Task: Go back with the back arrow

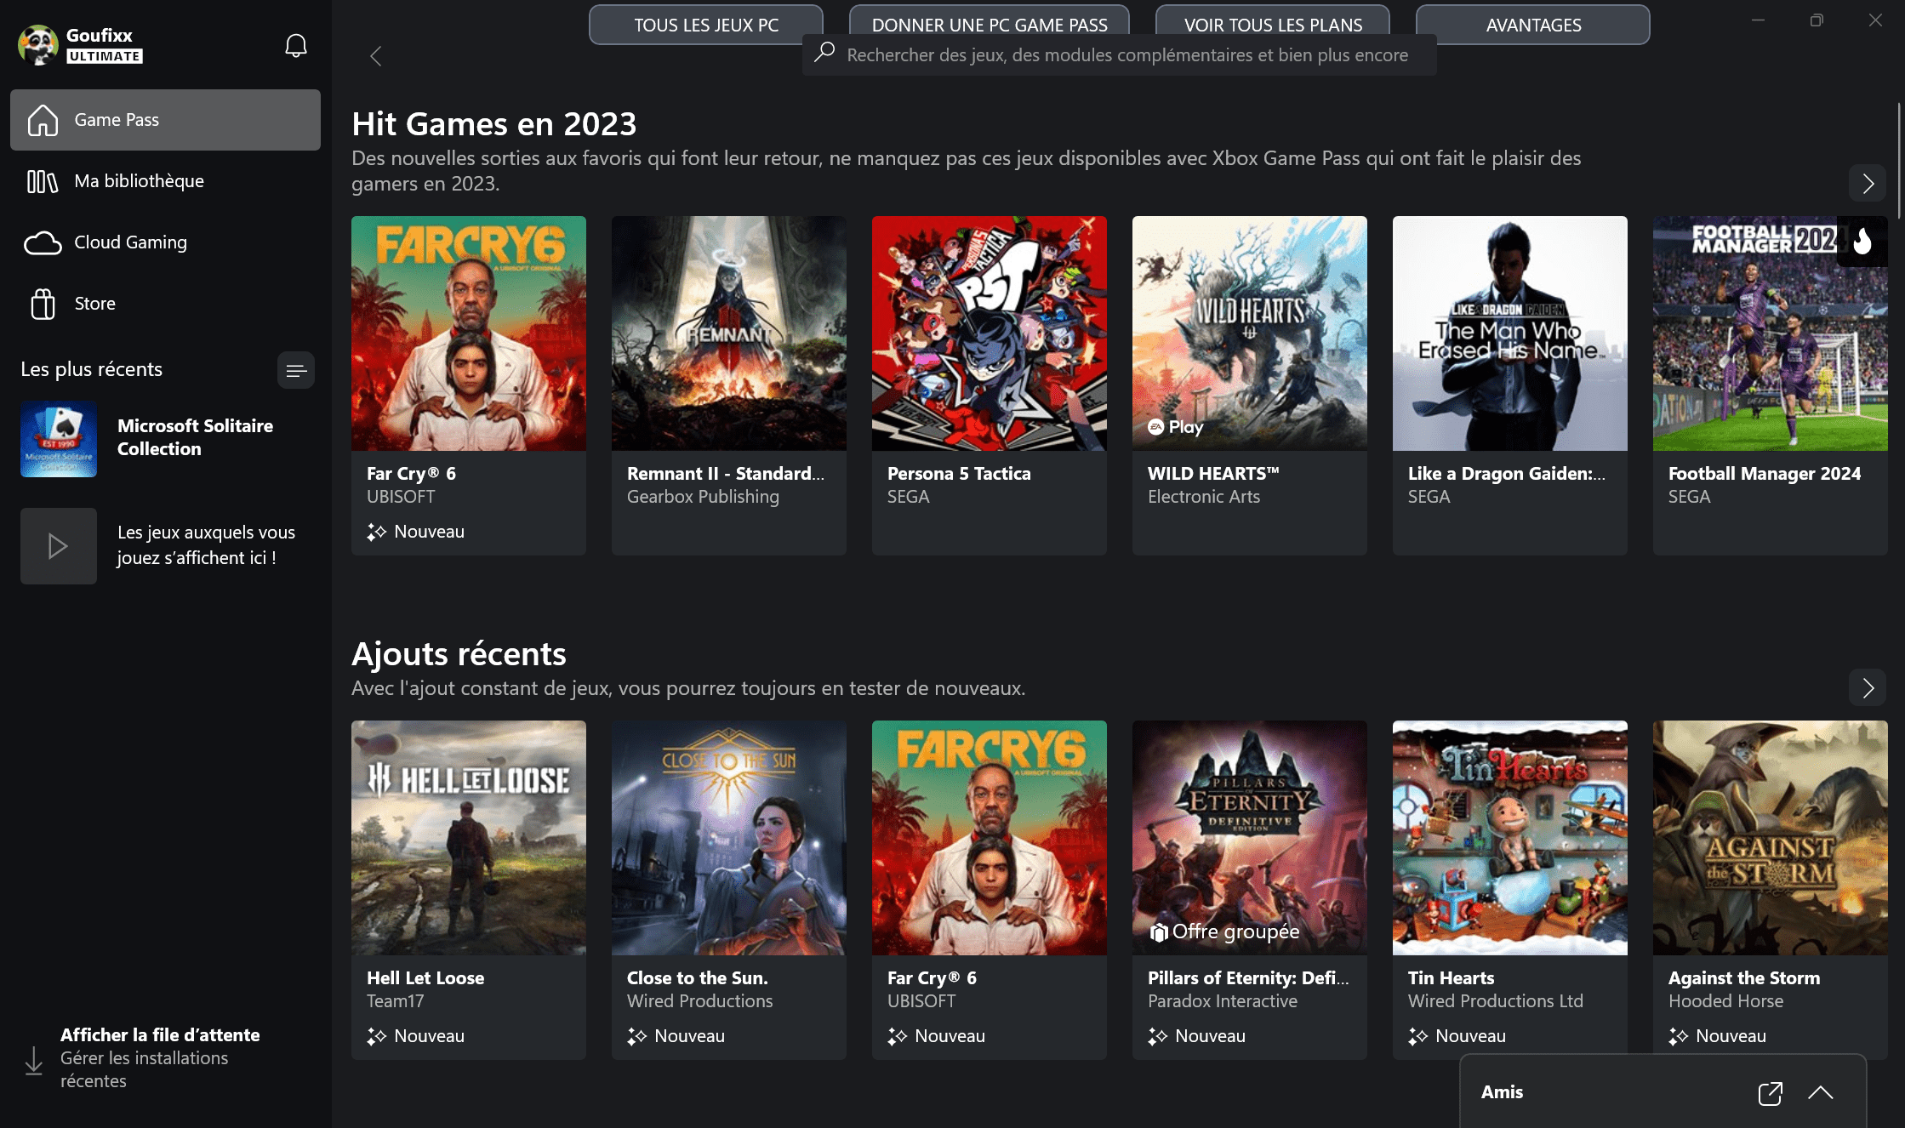Action: pos(375,56)
